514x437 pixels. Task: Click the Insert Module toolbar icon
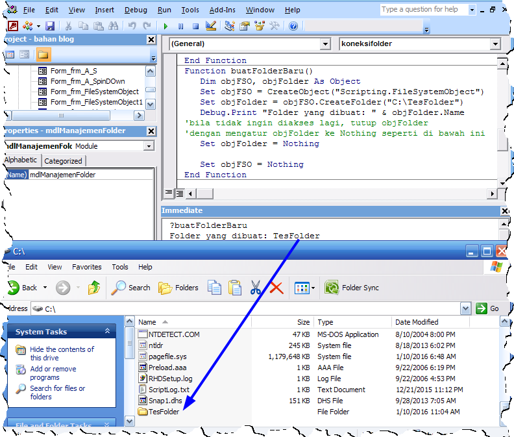tap(27, 26)
